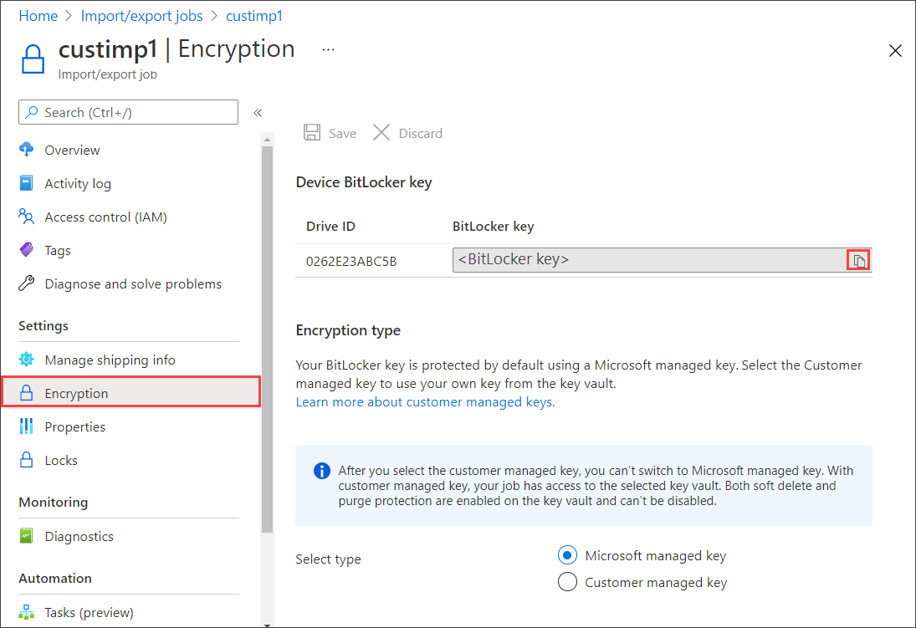Collapse the left navigation sidebar
Viewport: 916px width, 628px height.
(258, 112)
